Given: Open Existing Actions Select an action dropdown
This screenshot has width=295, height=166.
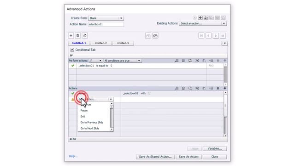Looking at the screenshot, I should (203, 24).
